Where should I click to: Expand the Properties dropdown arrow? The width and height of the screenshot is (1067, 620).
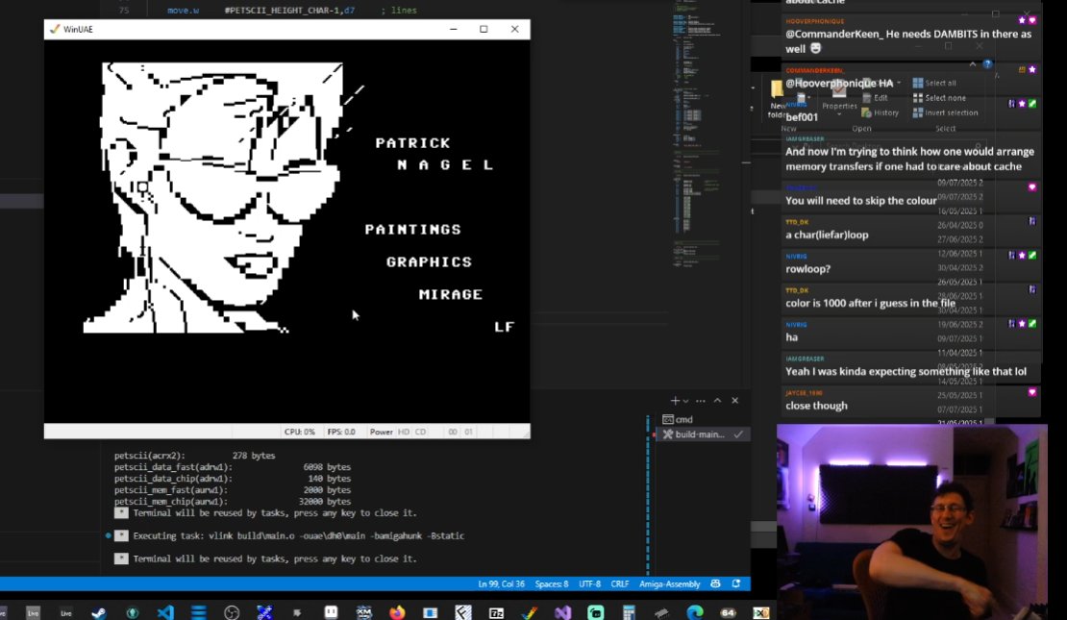coord(839,113)
